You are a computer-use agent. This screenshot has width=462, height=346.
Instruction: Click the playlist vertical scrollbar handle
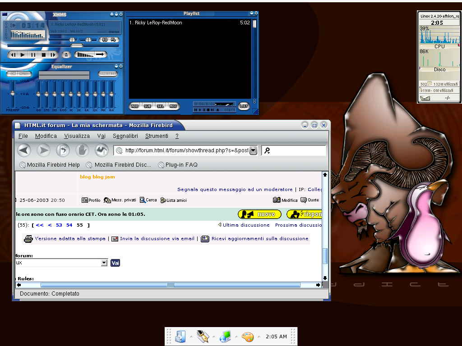point(254,23)
